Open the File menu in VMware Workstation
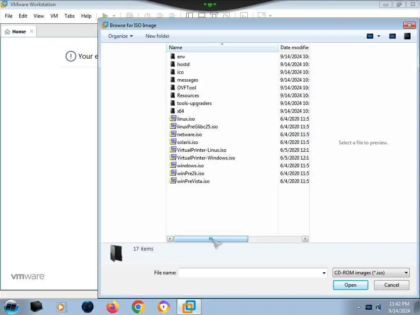The image size is (420, 315). [9, 16]
